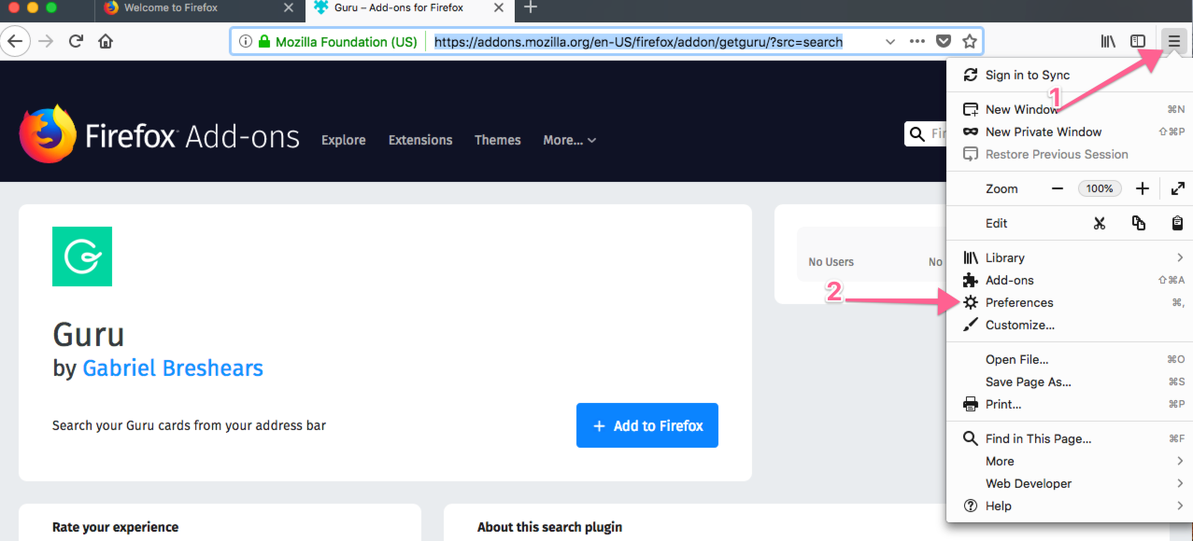Choose New Window from the menu
The width and height of the screenshot is (1193, 541).
(x=1071, y=109)
